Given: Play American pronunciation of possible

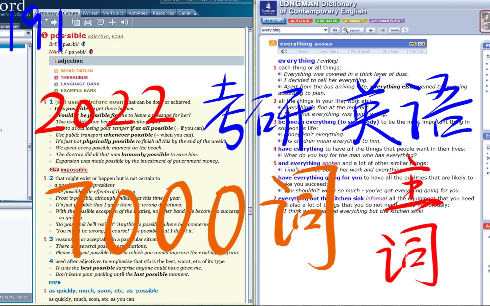Looking at the screenshot, I should tap(91, 52).
